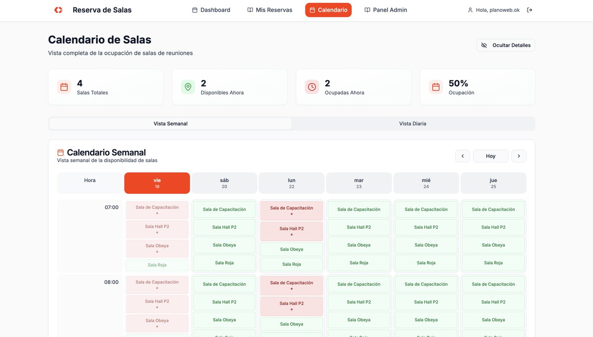Screen dimensions: 593x337
Task: Click the Hola, planoweb.ok user label
Action: point(498,10)
